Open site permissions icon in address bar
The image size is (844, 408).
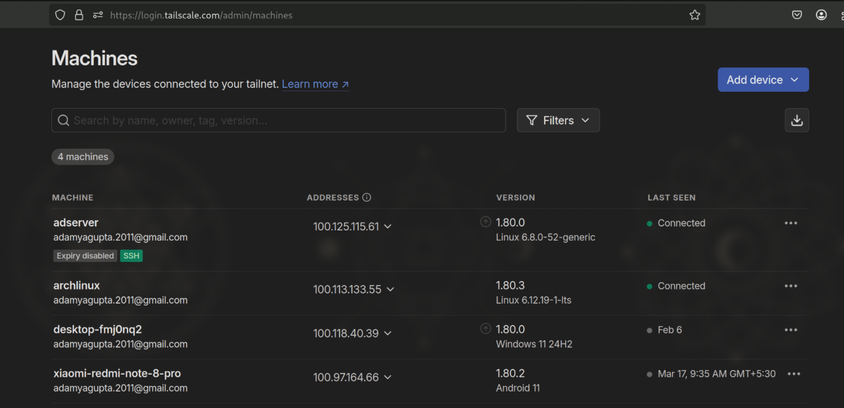(x=98, y=15)
